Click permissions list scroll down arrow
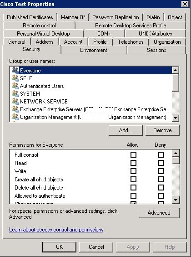The width and height of the screenshot is (191, 257). tap(176, 200)
